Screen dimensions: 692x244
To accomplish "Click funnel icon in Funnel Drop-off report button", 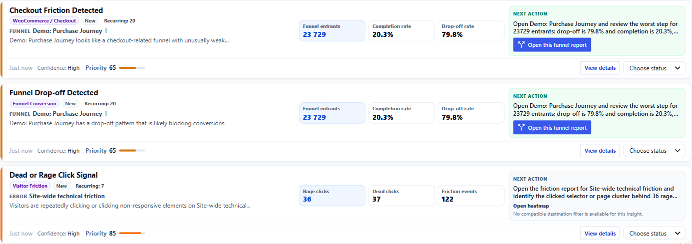I will point(522,128).
